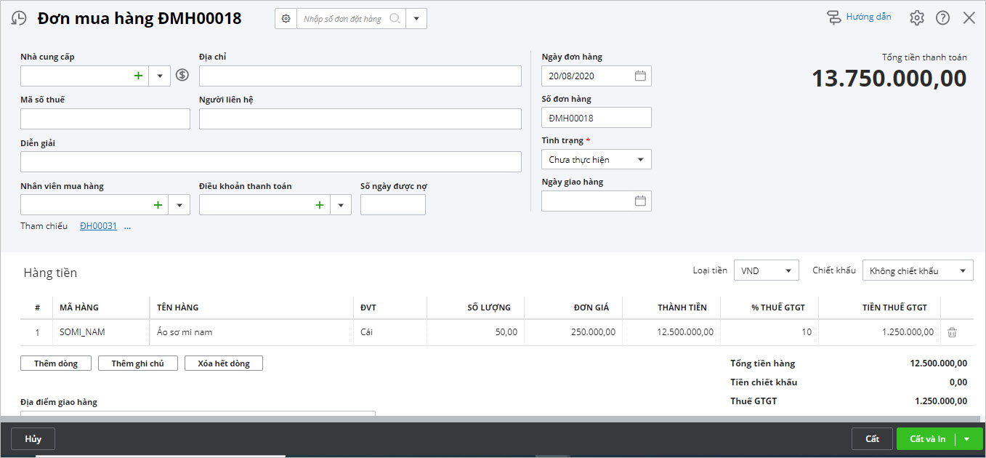Click the help question mark icon
This screenshot has height=458, width=986.
pyautogui.click(x=942, y=18)
